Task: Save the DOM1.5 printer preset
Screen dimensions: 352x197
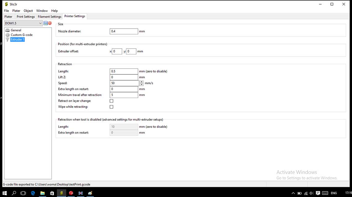Action: [x=46, y=23]
